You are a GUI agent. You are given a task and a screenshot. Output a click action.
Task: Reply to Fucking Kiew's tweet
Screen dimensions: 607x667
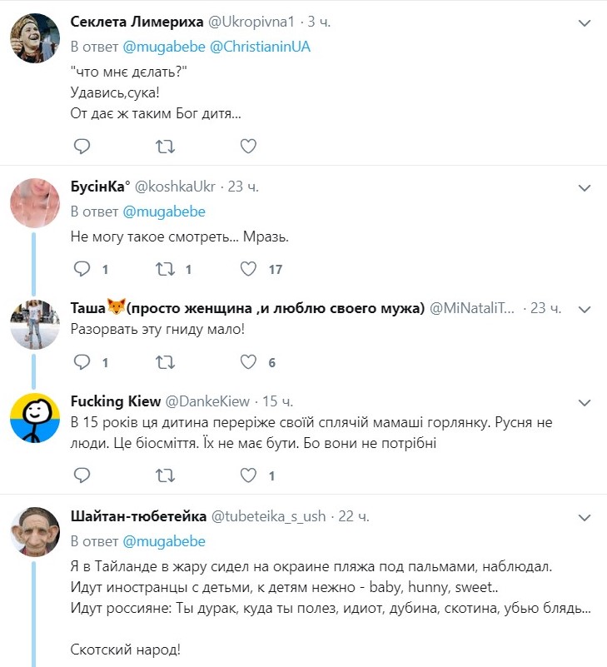point(82,475)
